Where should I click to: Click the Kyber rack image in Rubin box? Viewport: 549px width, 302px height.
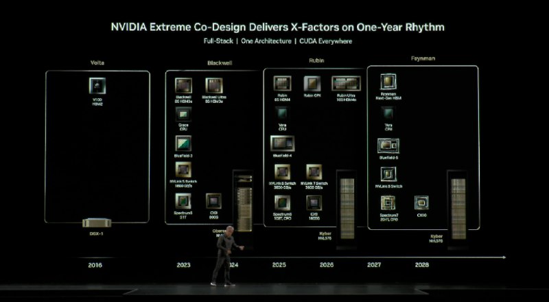tap(347, 209)
